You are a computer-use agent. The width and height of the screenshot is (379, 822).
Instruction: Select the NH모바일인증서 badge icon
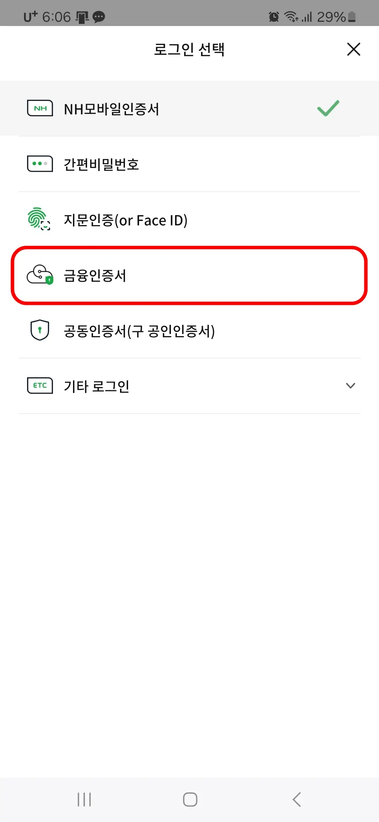[x=40, y=108]
